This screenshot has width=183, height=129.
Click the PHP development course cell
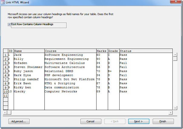point(70,75)
